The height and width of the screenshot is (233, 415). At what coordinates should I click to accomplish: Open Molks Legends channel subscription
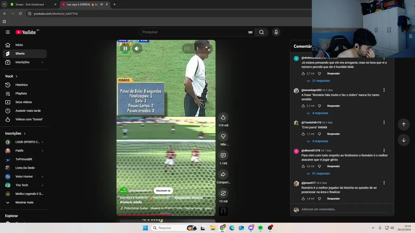25,194
